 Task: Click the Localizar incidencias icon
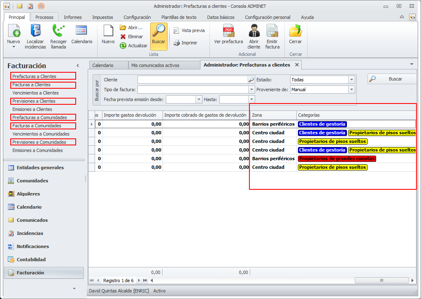point(35,31)
